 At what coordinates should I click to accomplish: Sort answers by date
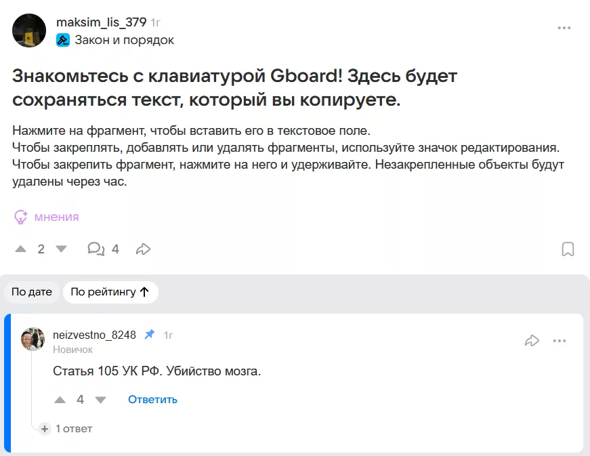(32, 292)
